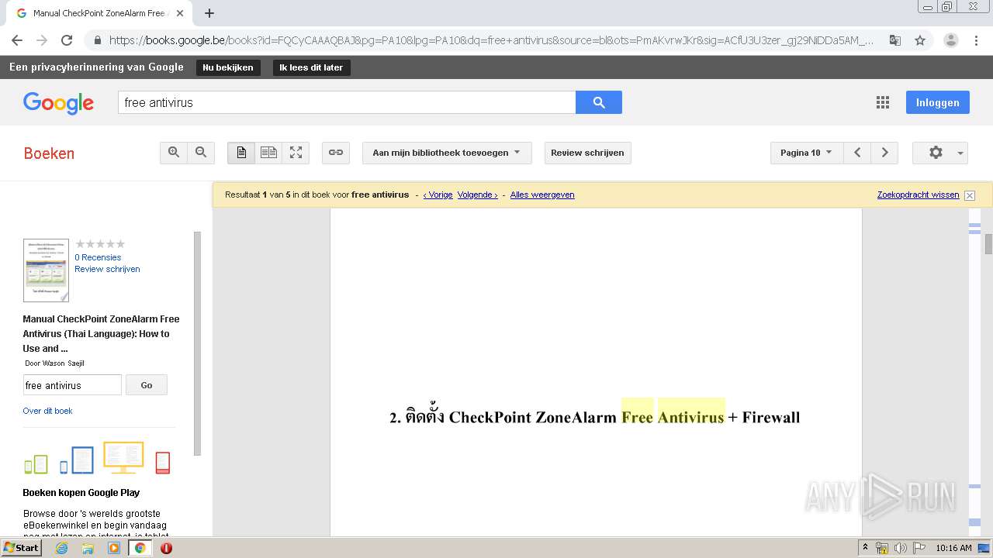This screenshot has height=558, width=993.
Task: Select the Manual CheckPoint ZoneAlarm tab
Action: coord(100,13)
